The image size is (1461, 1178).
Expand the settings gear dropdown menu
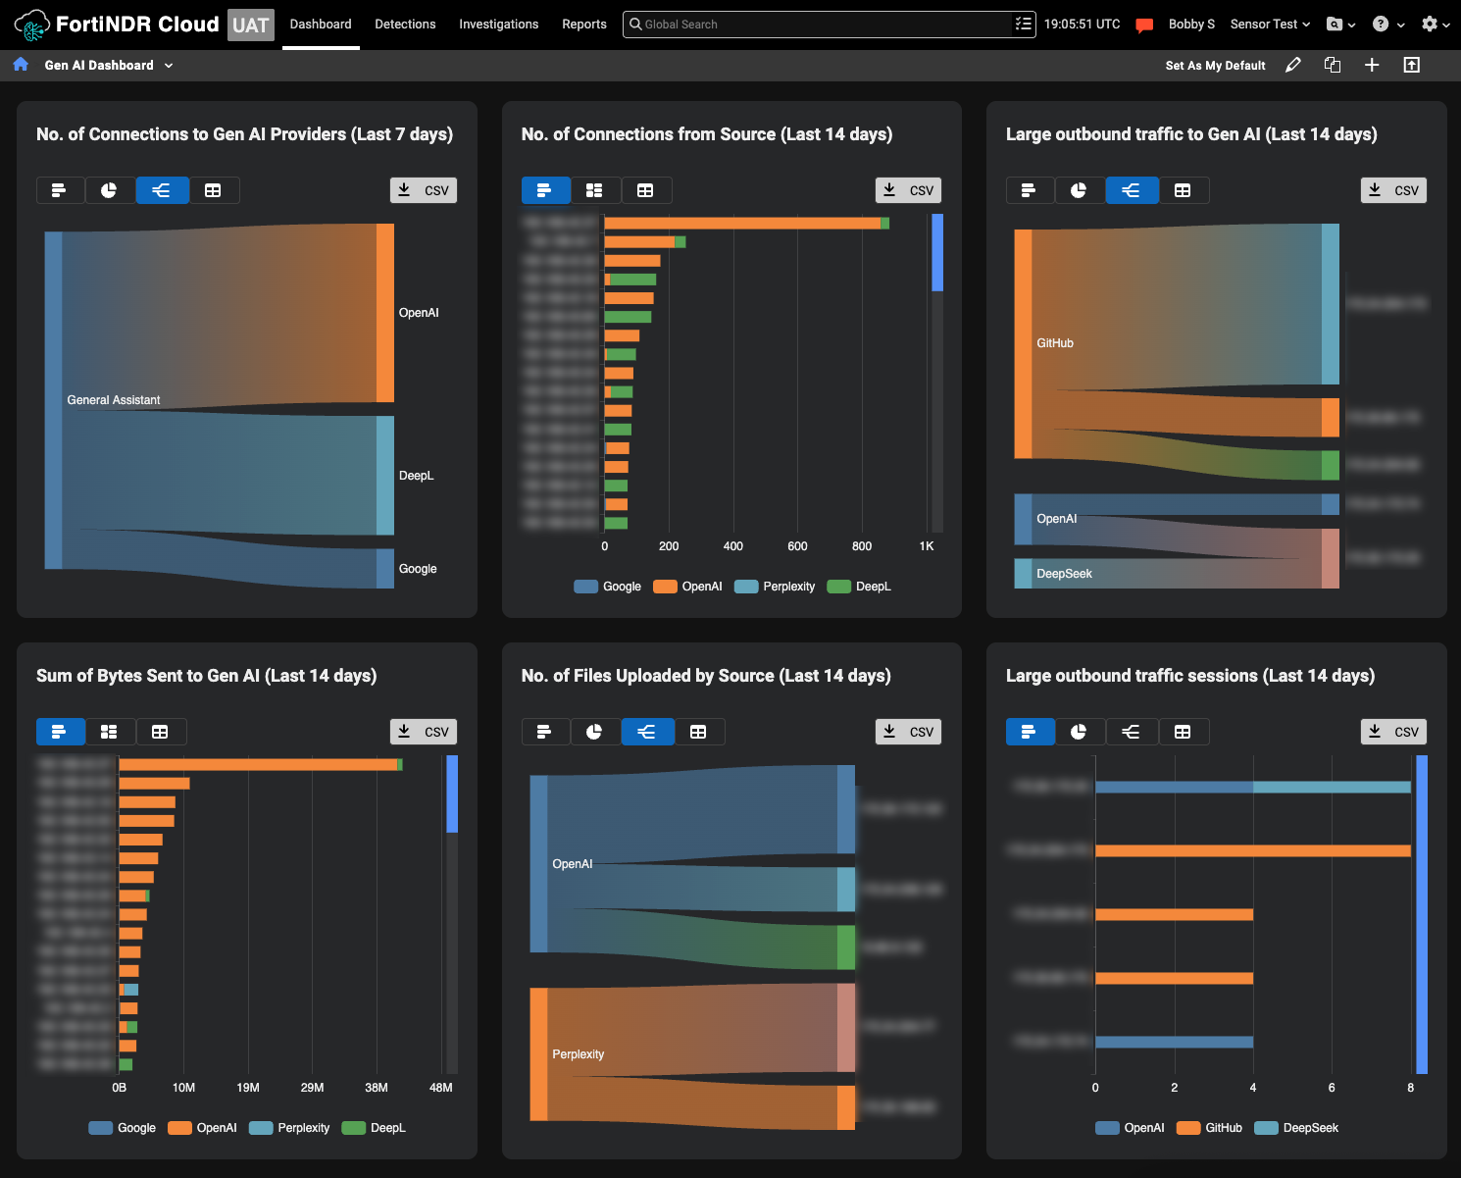click(x=1436, y=25)
